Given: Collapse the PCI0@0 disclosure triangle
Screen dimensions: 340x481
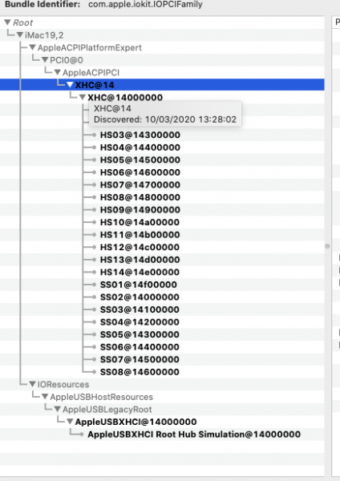Looking at the screenshot, I should click(x=45, y=60).
